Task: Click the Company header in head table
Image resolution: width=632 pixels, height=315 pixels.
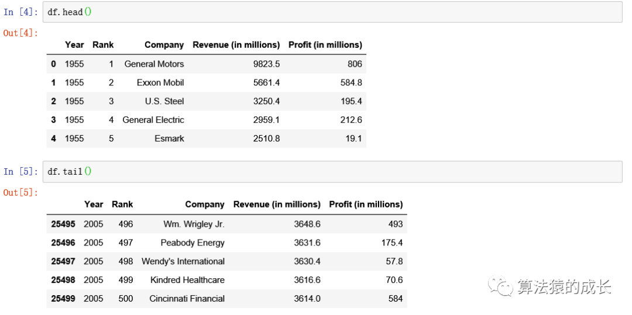Action: click(x=164, y=45)
